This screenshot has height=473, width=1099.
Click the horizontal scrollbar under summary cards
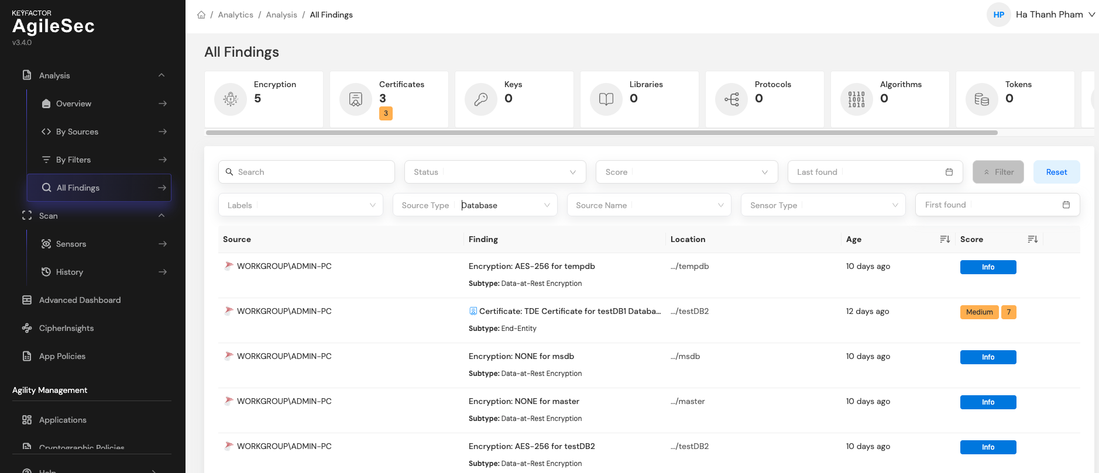[x=602, y=133]
